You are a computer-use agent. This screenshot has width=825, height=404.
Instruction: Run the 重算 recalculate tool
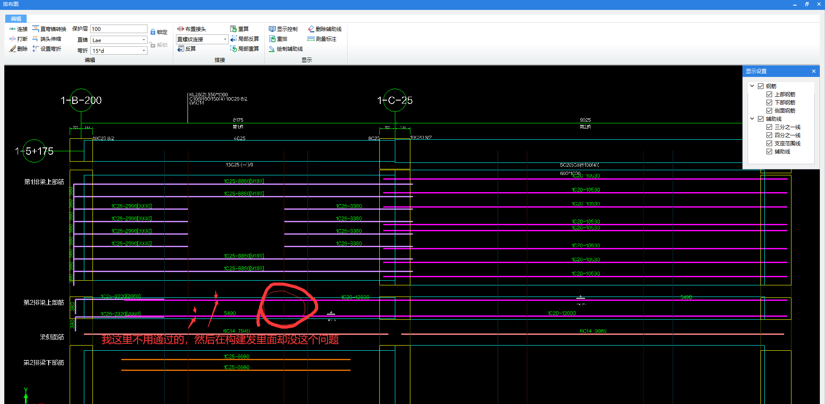[x=239, y=29]
